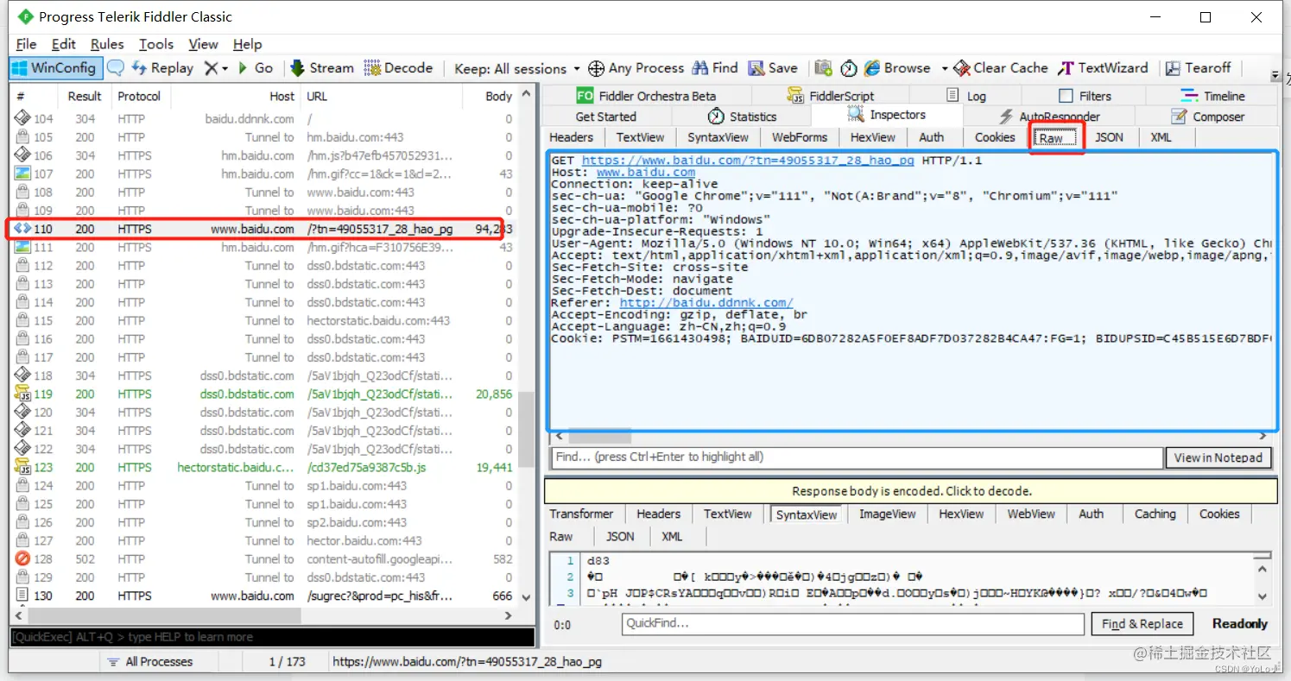Click the Referer baidu.ddnnk.com link
Screen dimensions: 1291x681
pyautogui.click(x=706, y=303)
